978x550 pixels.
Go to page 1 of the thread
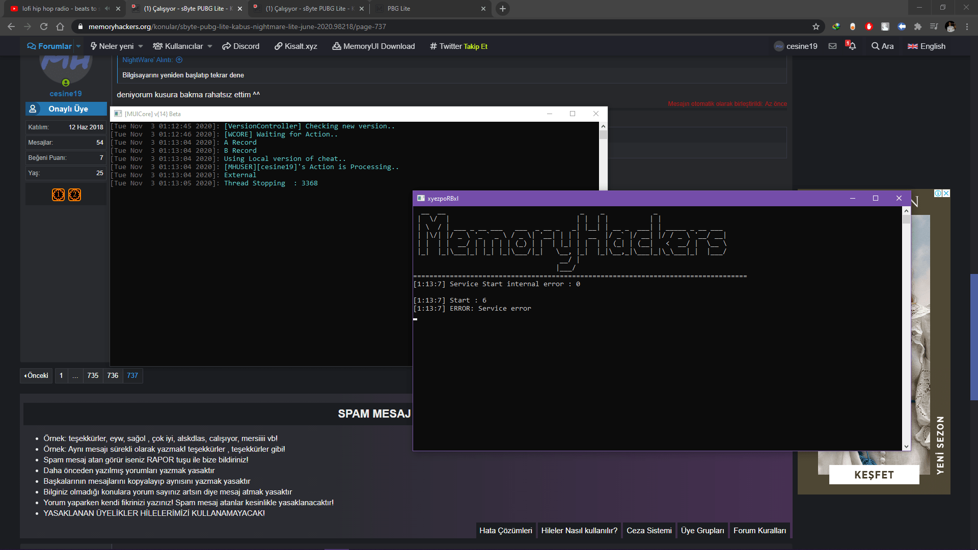pyautogui.click(x=61, y=376)
